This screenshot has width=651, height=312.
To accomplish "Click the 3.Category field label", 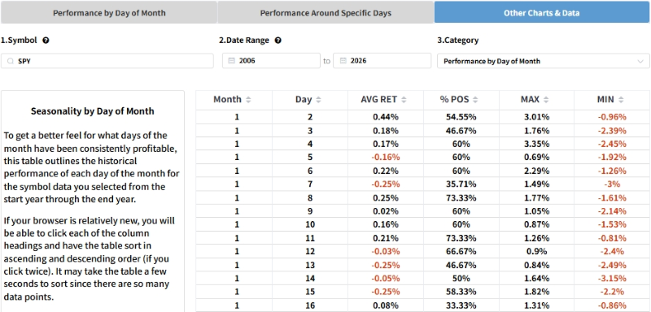I will click(458, 41).
